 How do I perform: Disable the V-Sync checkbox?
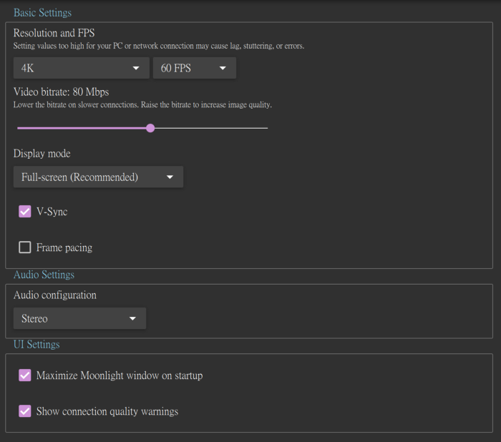(25, 212)
